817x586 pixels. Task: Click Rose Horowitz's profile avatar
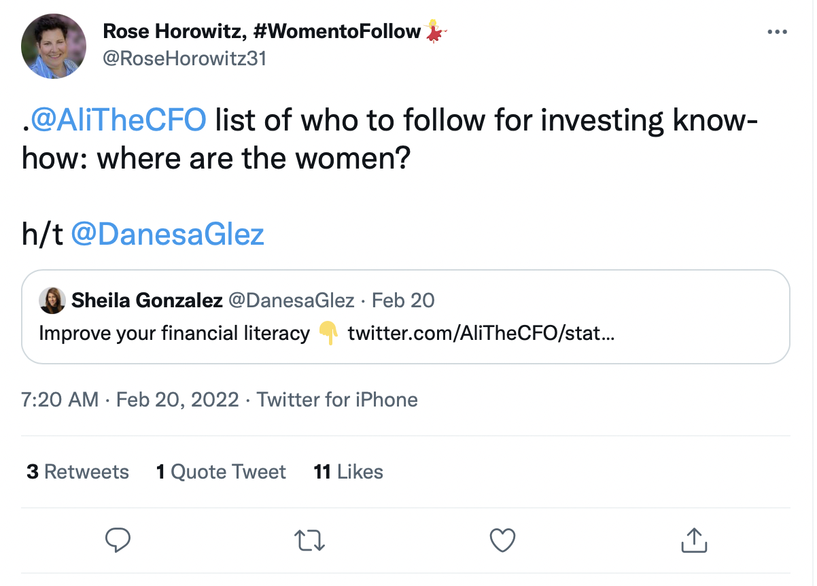[x=54, y=46]
